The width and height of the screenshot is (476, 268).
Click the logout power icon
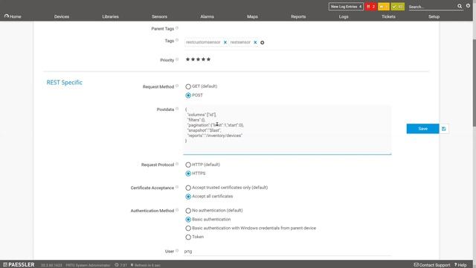tap(468, 6)
